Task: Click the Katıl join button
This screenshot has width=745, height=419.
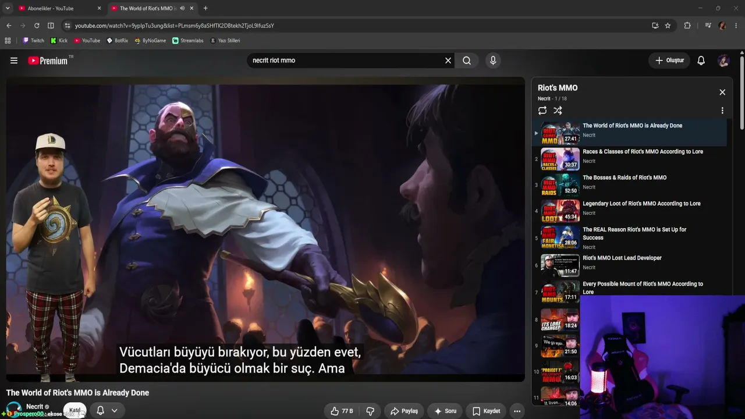Action: pos(74,411)
